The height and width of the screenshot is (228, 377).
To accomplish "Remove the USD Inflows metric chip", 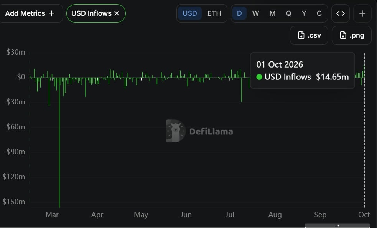I will (x=117, y=13).
